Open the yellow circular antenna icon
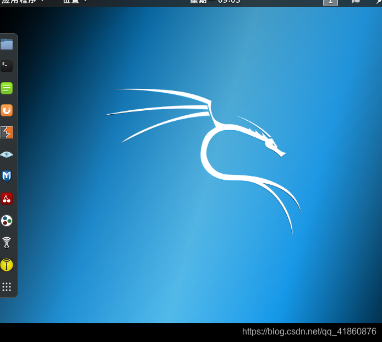The image size is (382, 342). (x=7, y=265)
